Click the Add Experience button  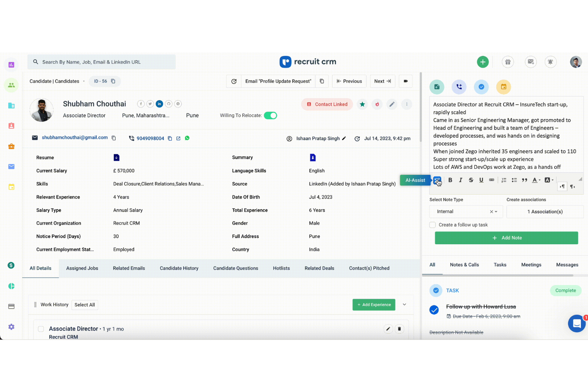(374, 305)
